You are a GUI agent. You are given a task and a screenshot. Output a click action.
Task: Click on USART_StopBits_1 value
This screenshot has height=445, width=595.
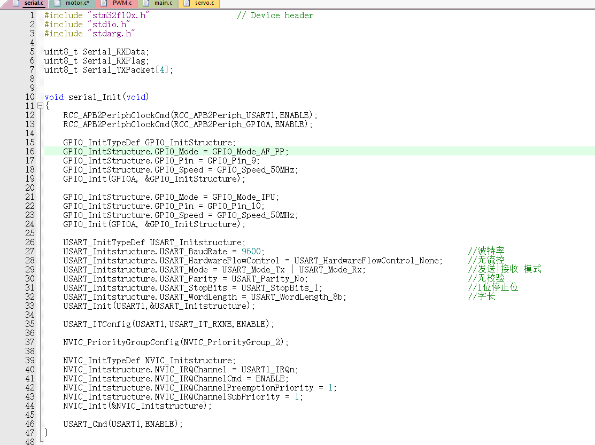(280, 288)
